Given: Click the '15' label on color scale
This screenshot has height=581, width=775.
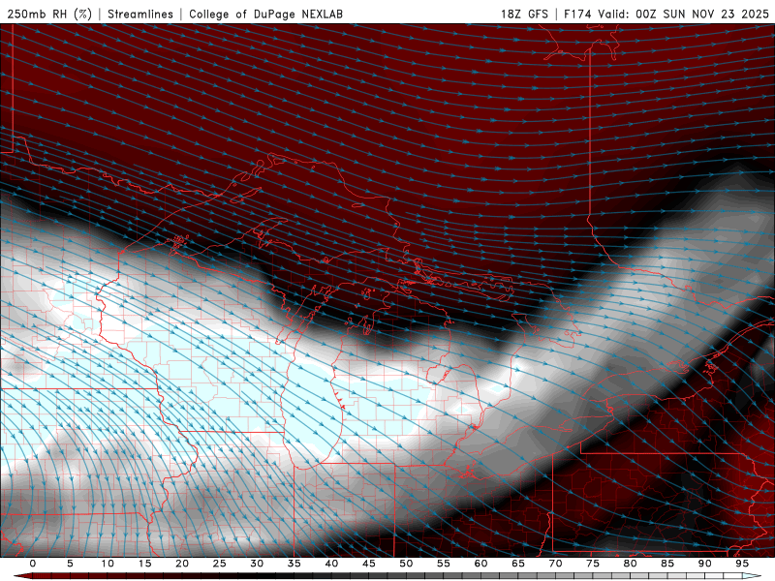Looking at the screenshot, I should pyautogui.click(x=144, y=564).
